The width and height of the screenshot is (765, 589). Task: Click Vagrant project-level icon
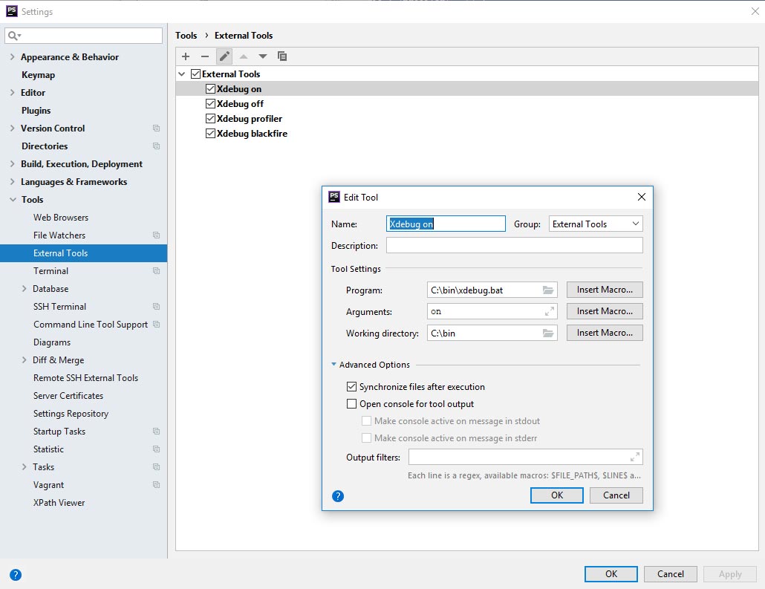[x=156, y=484]
